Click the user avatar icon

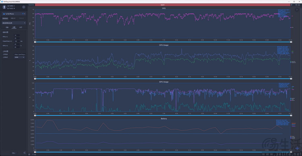click(4, 7)
